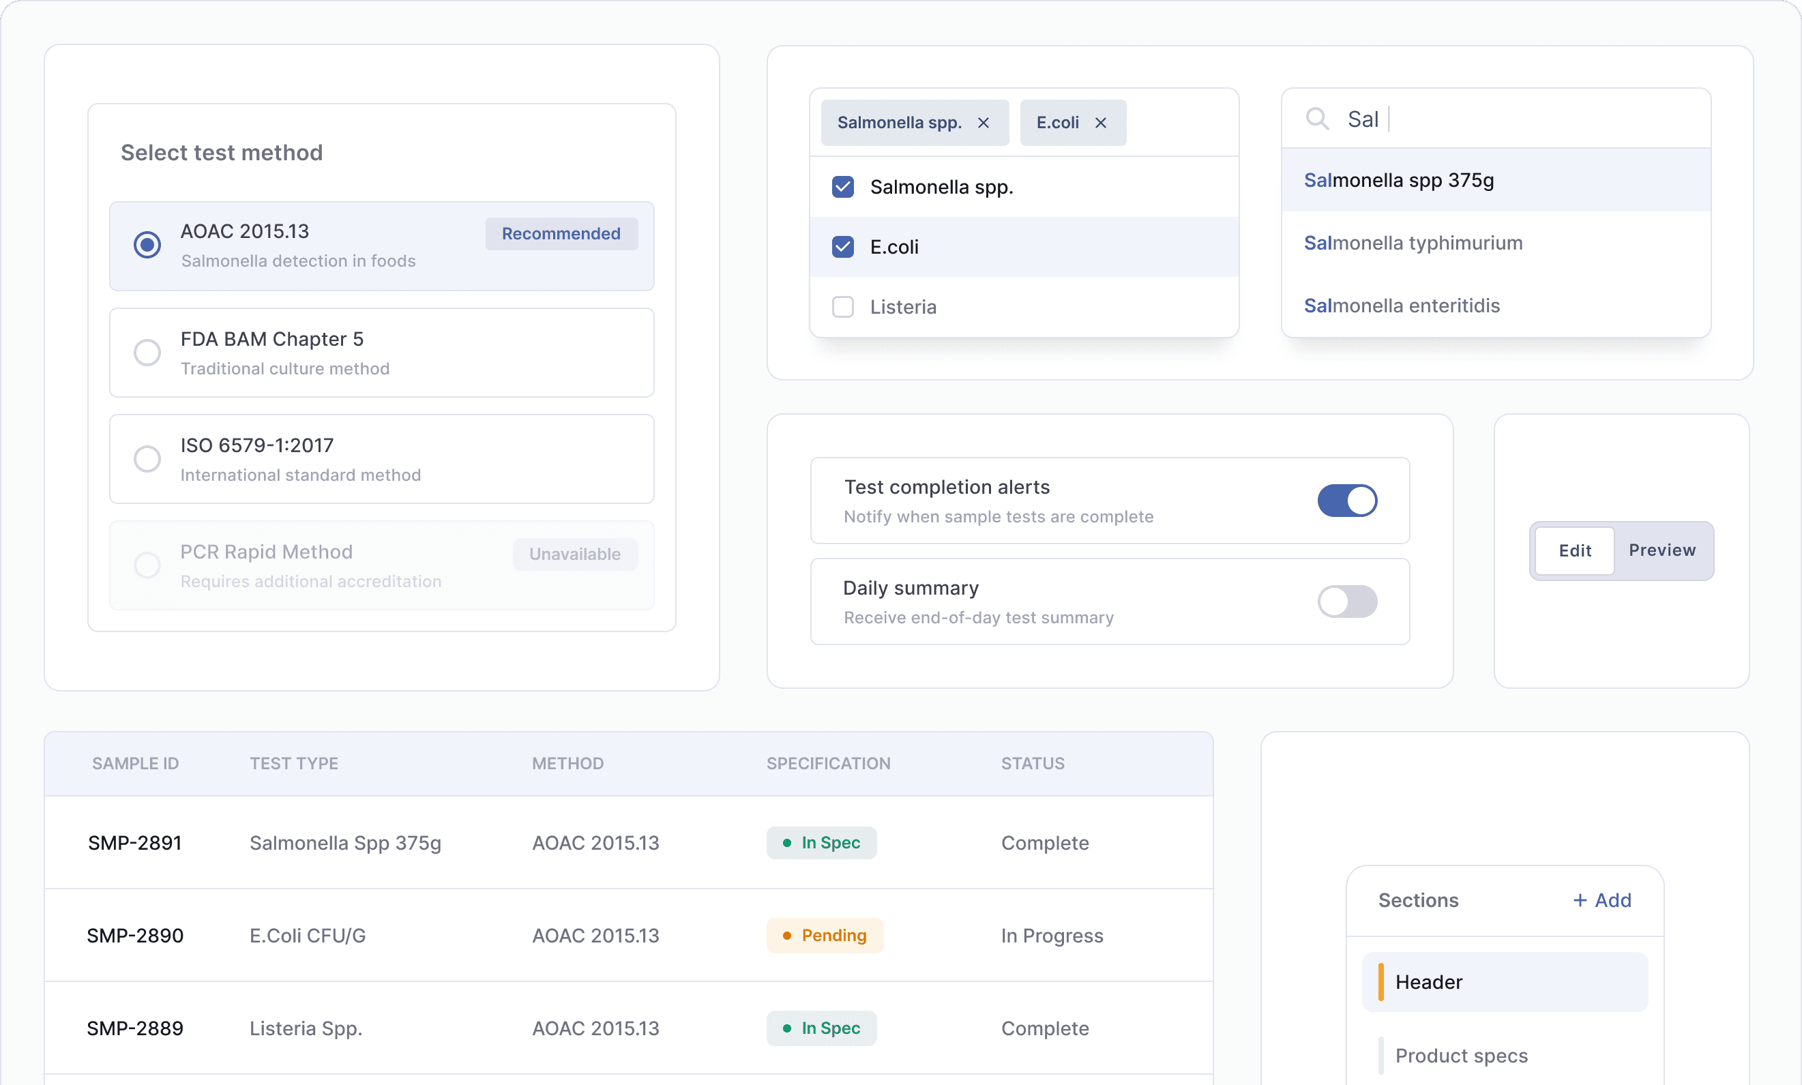Click the search magnifier icon

pos(1316,119)
